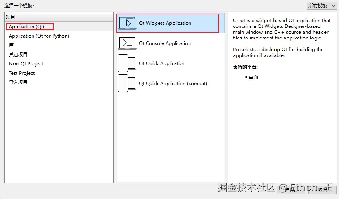
Task: Select the Qt Quick Application (compat) icon
Action: tap(127, 83)
